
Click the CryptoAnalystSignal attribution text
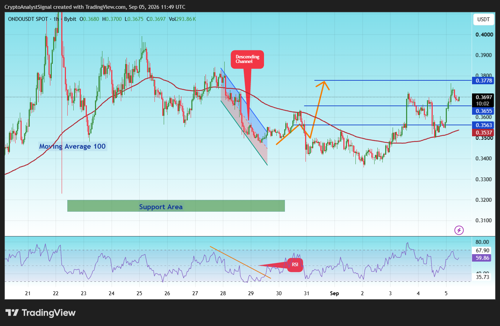coord(95,7)
